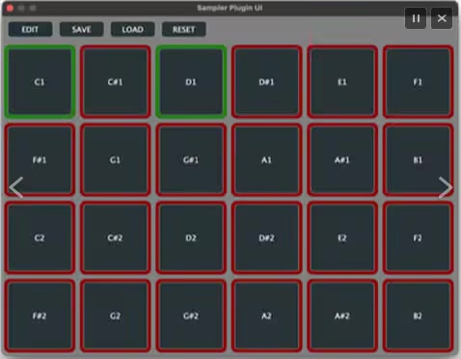
Task: Tap the D#1 sample pad
Action: 266,82
